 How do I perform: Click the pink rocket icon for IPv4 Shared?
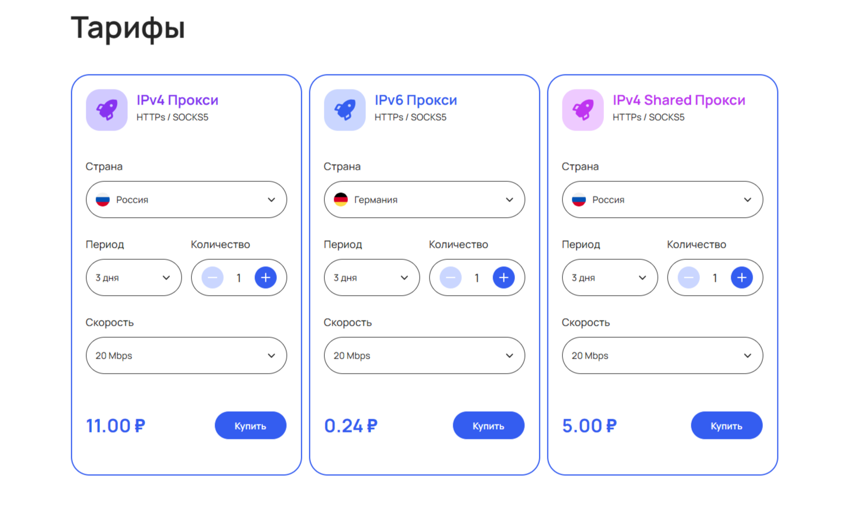coord(583,110)
